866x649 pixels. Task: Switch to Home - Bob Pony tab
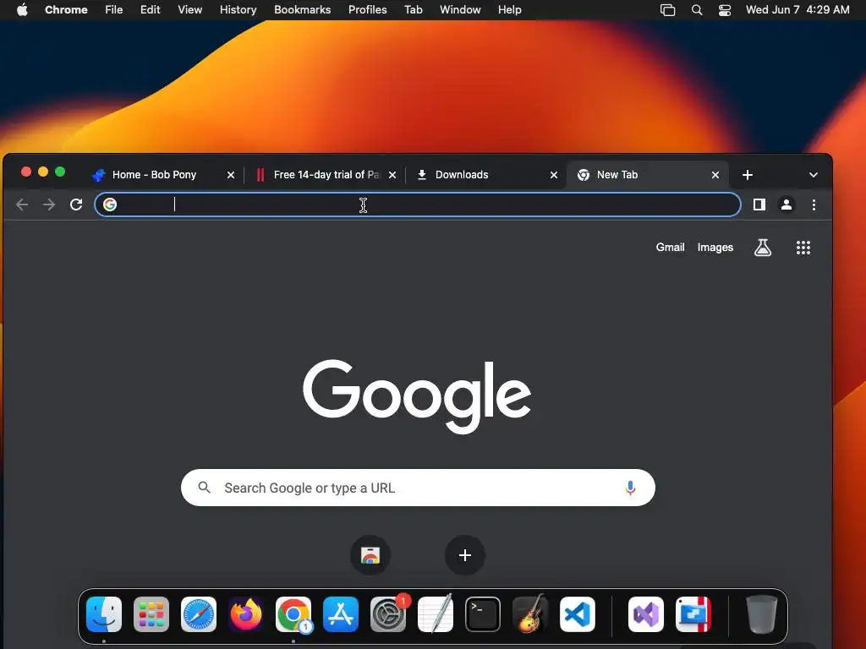[154, 175]
